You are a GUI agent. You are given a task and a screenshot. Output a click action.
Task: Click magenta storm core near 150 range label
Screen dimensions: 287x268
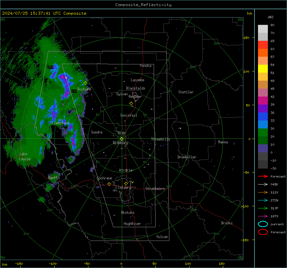tap(62, 77)
